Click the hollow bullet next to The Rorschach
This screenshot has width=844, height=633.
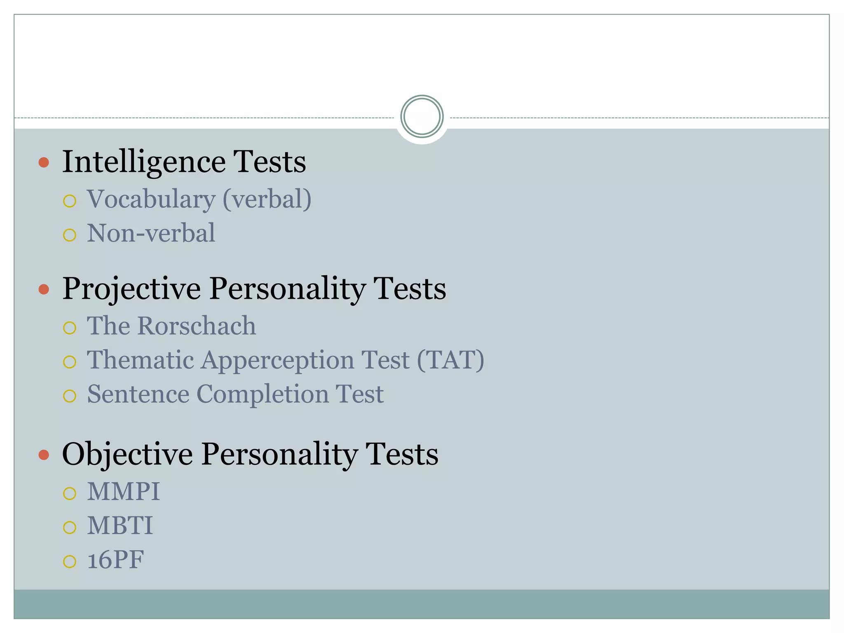point(70,328)
